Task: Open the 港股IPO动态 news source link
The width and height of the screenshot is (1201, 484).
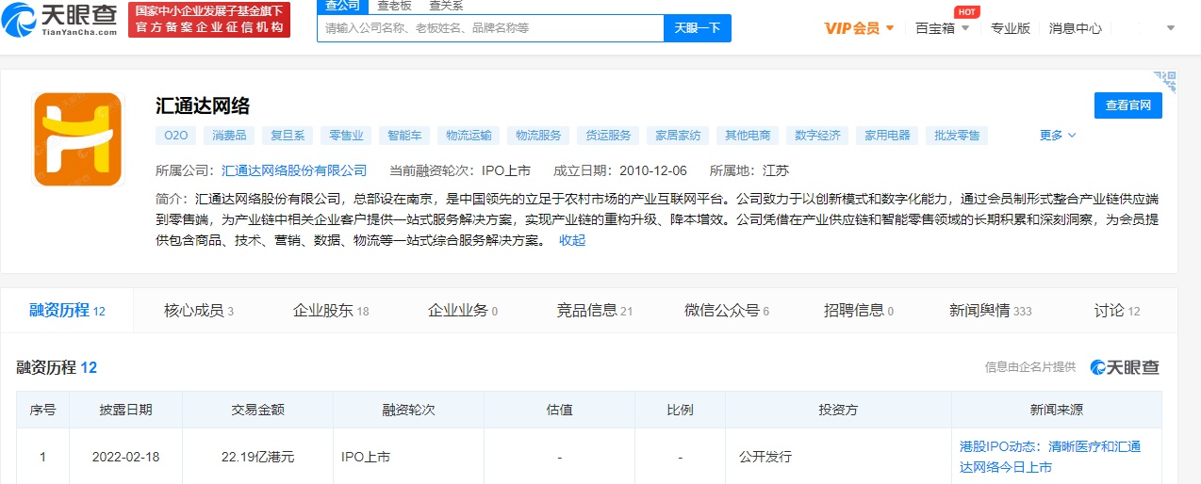Action: tap(1050, 457)
